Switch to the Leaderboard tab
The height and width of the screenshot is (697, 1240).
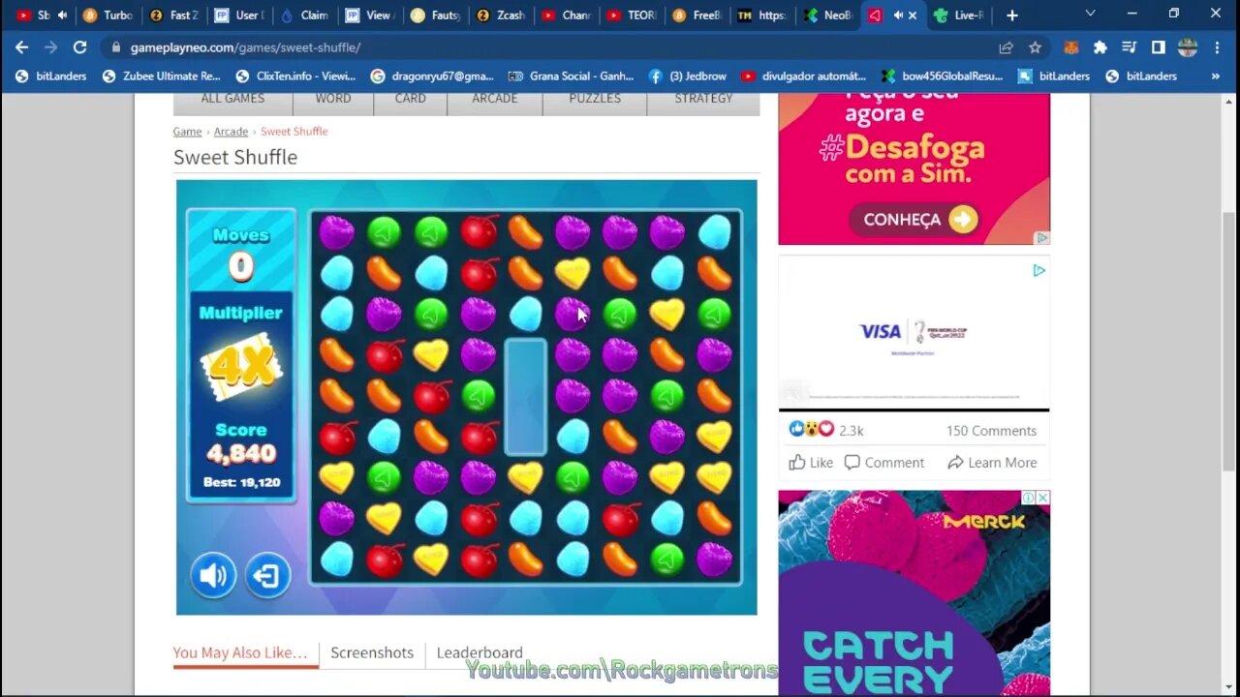pyautogui.click(x=480, y=652)
